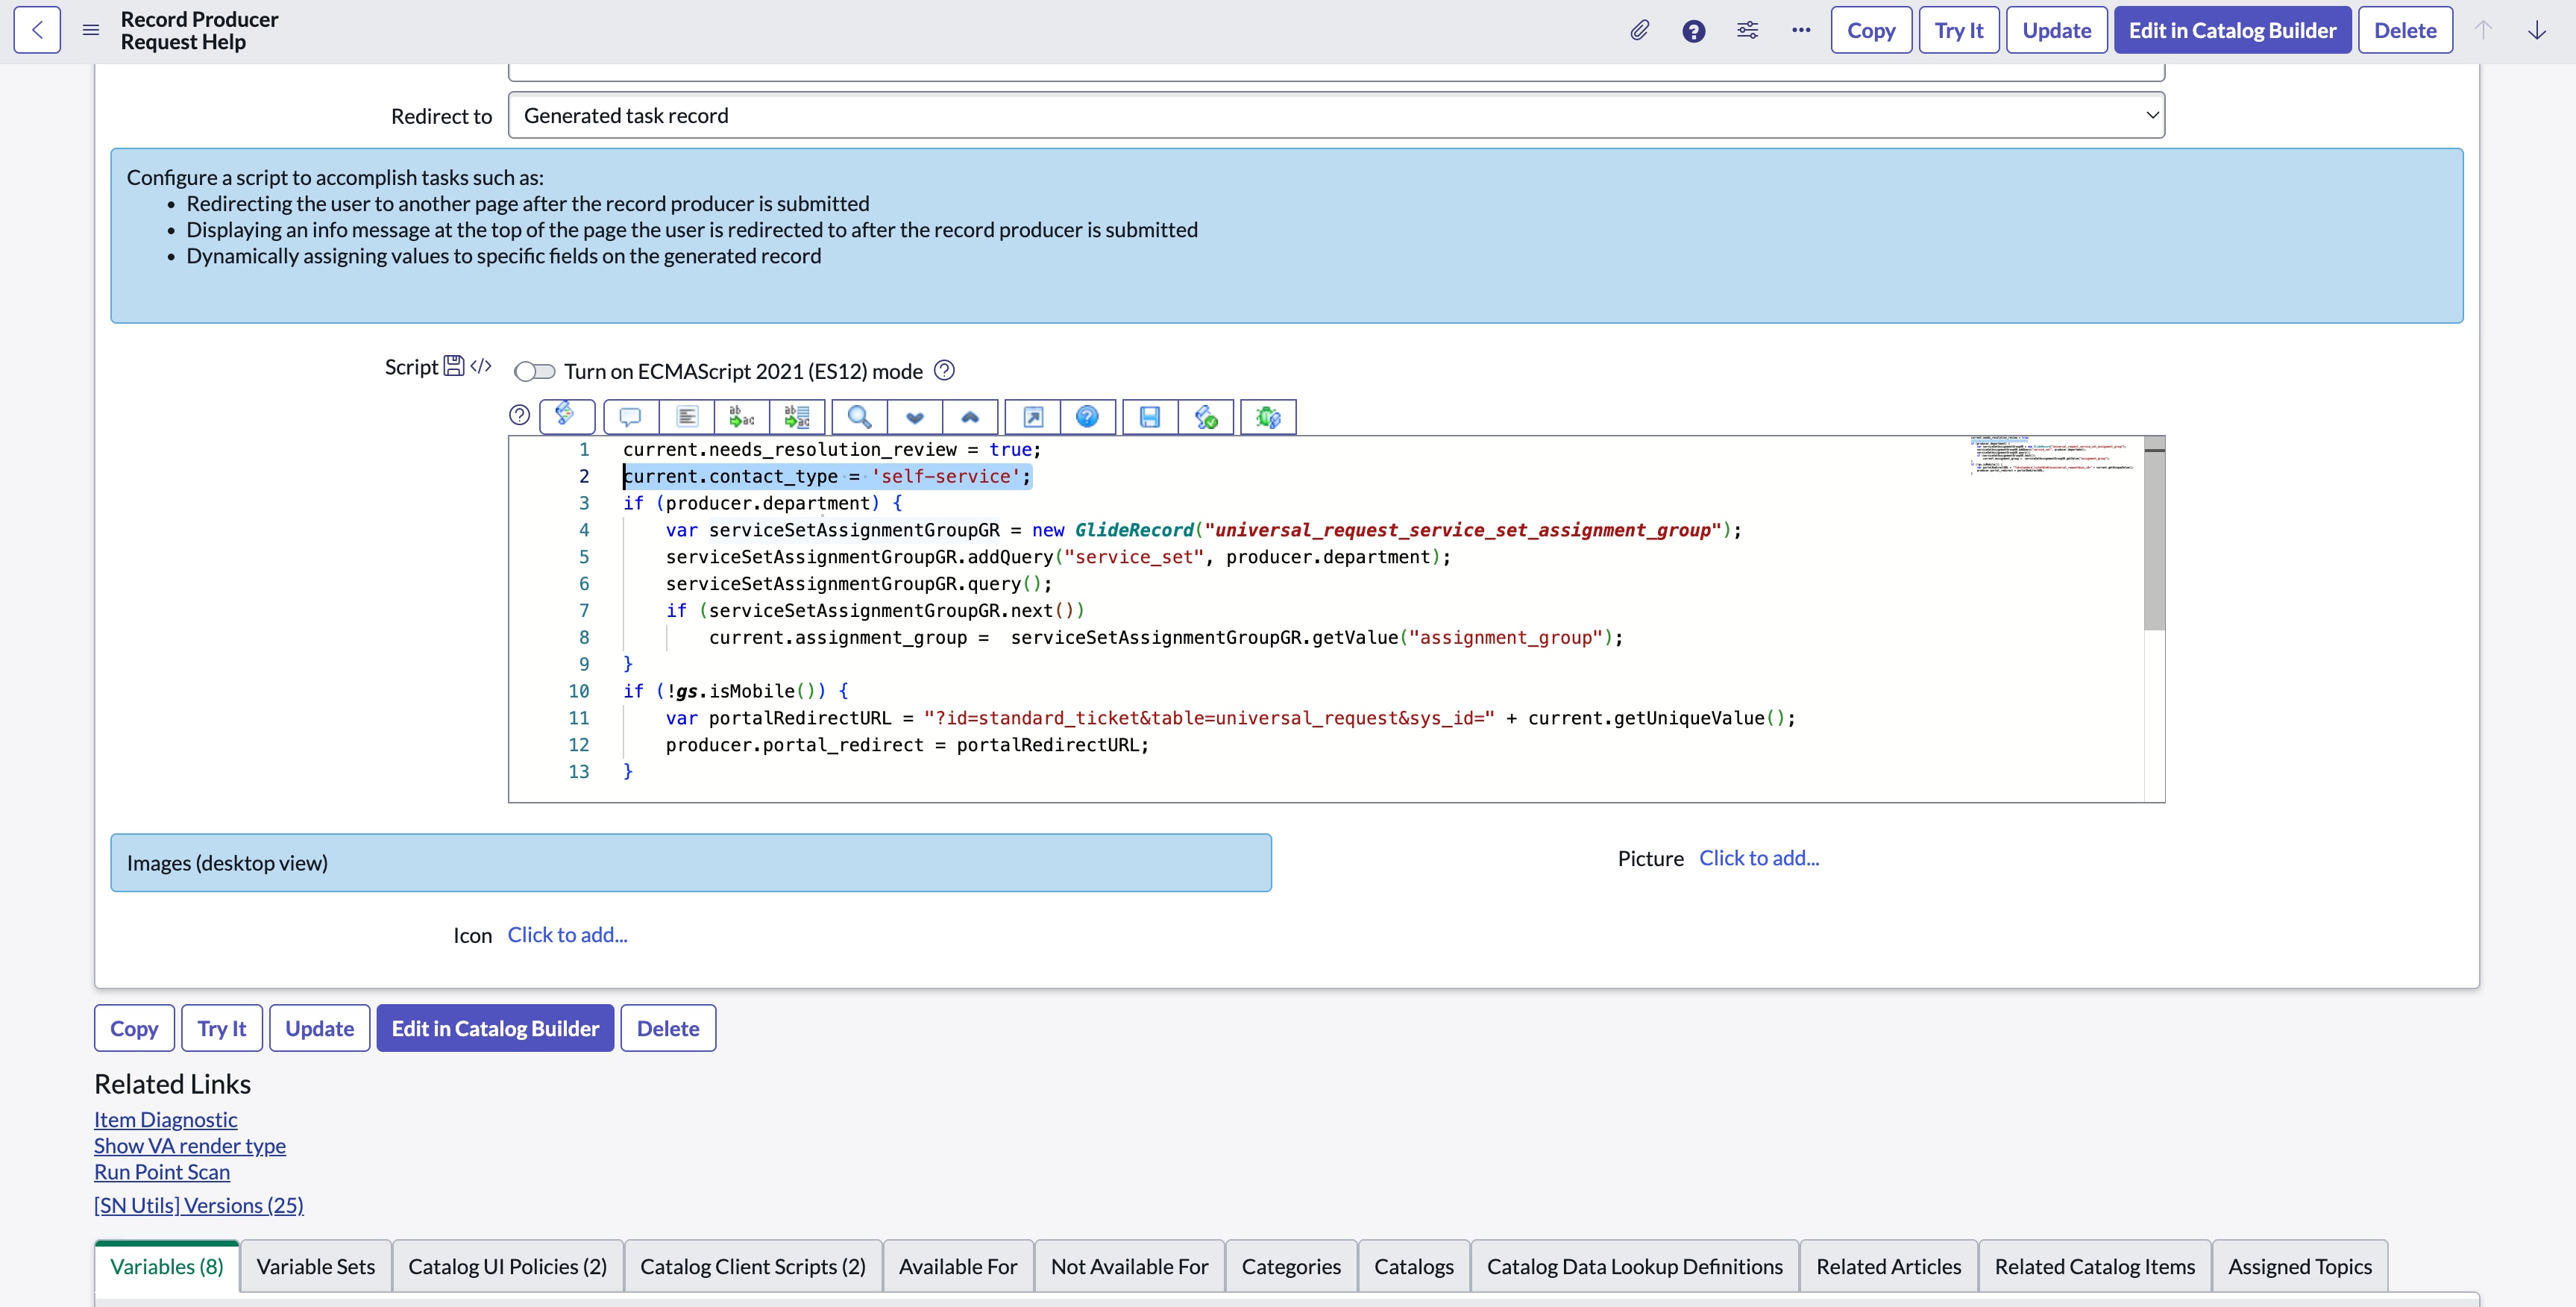2576x1307 pixels.
Task: Enable ECMAScript 2021 (ES12) mode toggle
Action: click(x=534, y=372)
